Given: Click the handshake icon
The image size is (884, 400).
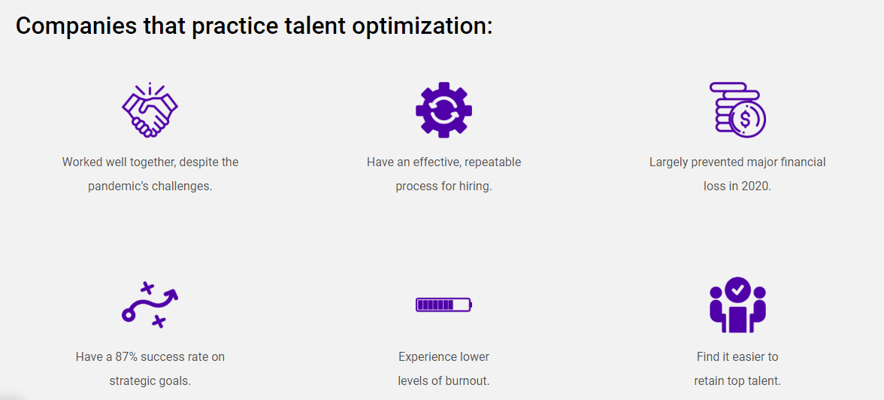Looking at the screenshot, I should 150,110.
